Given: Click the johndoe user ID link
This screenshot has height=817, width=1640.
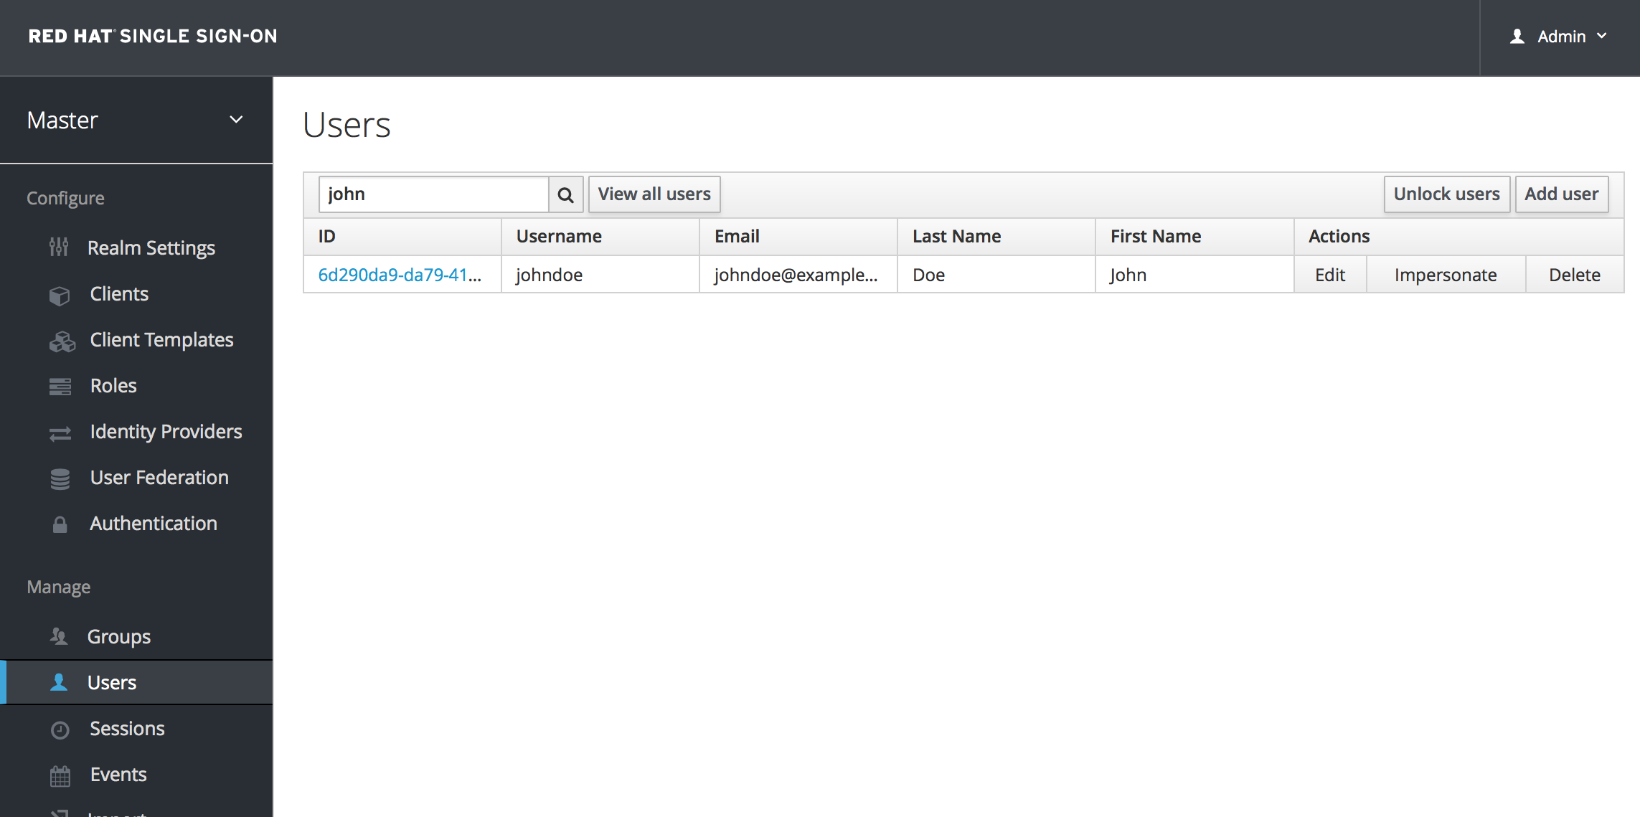Looking at the screenshot, I should 400,274.
